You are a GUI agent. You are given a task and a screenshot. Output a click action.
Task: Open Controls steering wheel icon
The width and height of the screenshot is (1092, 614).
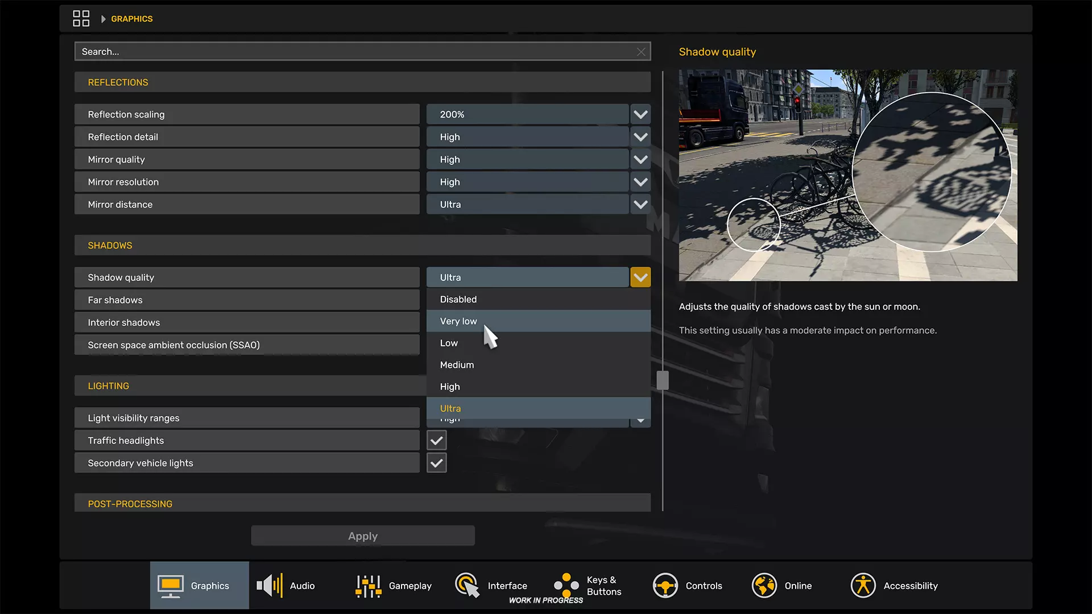[x=665, y=586]
